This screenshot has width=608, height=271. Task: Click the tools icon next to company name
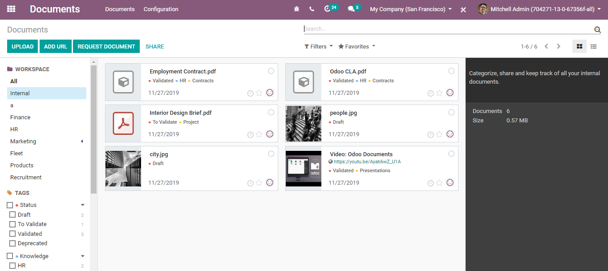point(463,9)
